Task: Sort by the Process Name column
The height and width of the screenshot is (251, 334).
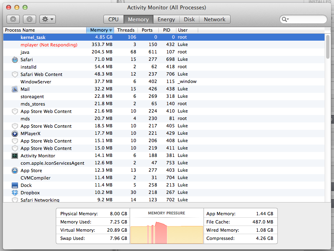Action: click(x=44, y=30)
